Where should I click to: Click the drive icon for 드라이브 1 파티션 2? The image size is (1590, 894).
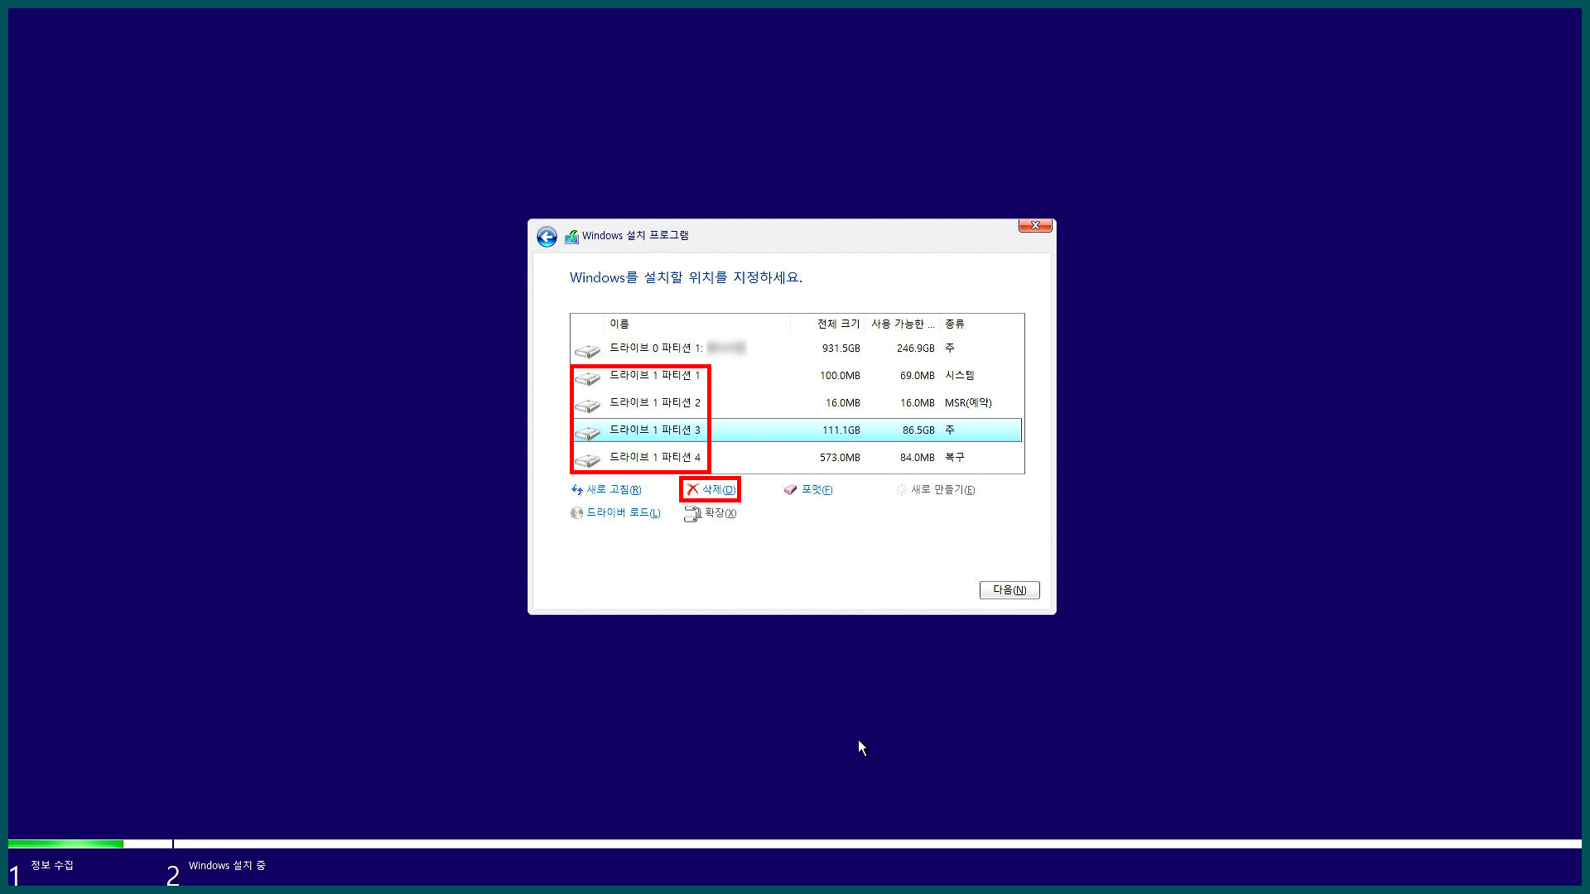tap(587, 406)
